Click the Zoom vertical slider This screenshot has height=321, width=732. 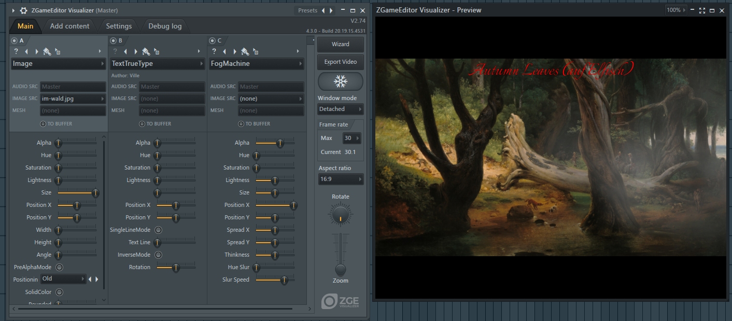340,254
